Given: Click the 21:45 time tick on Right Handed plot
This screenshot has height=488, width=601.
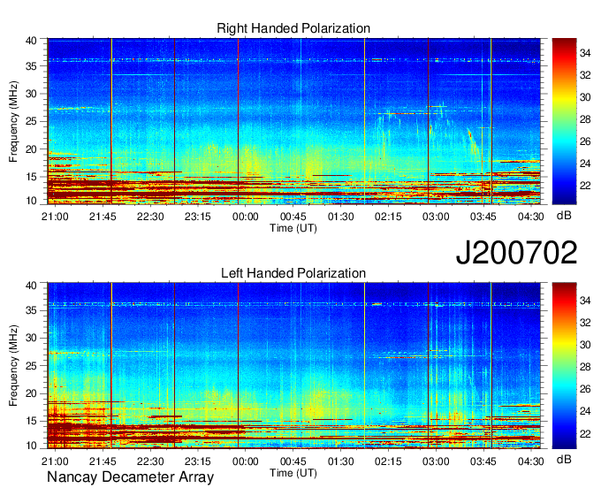Looking at the screenshot, I should click(103, 217).
